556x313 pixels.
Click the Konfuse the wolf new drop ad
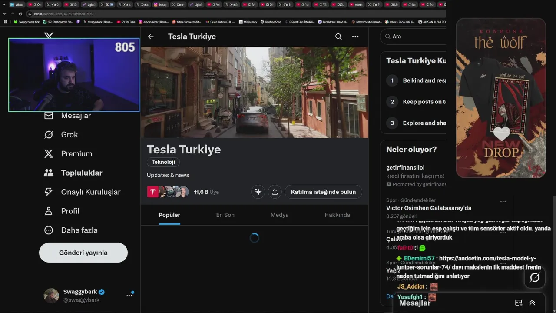click(501, 98)
